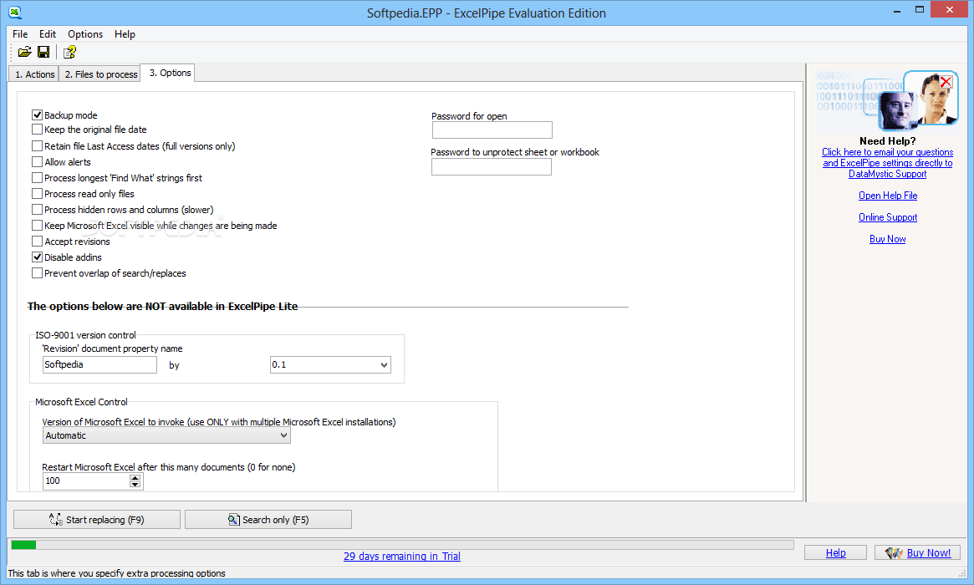
Task: Open the Options menu
Action: 85,34
